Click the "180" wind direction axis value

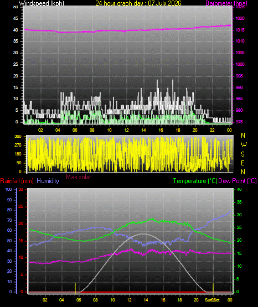click(18, 154)
